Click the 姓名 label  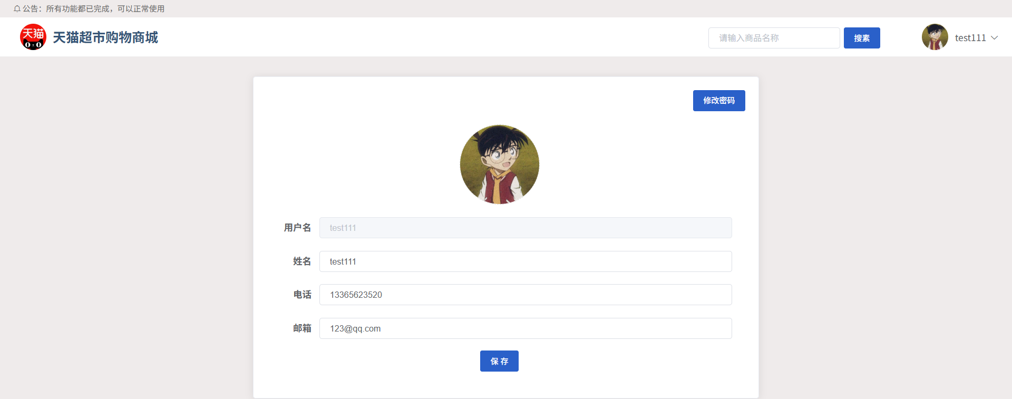pyautogui.click(x=302, y=261)
